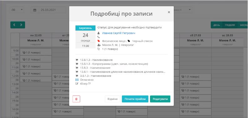Select Monday 9:00 appointment slot

click(36, 52)
